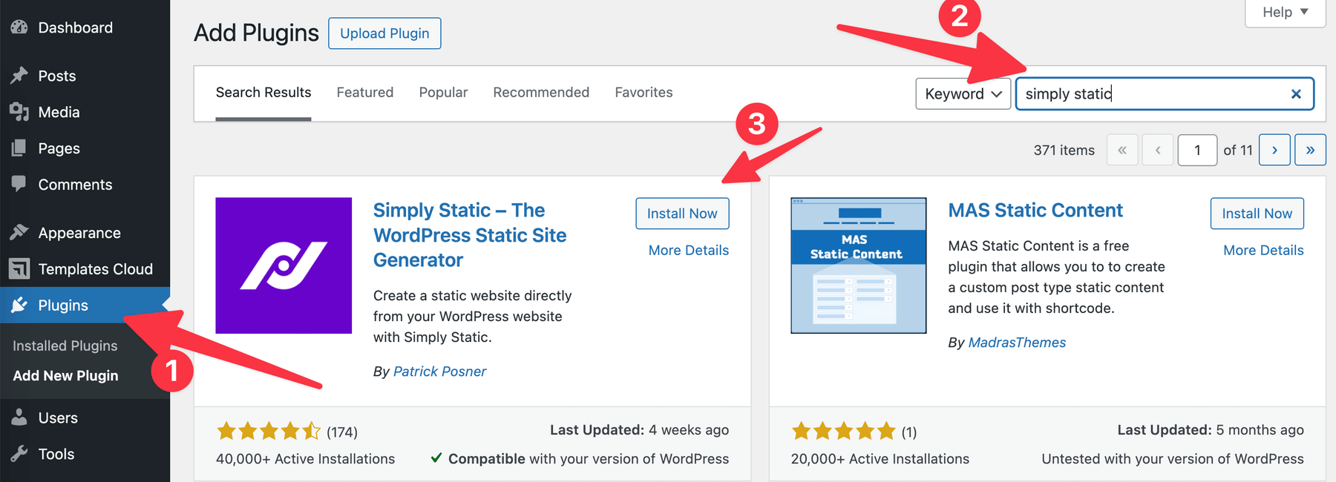Click the Templates Cloud icon
Image resolution: width=1336 pixels, height=482 pixels.
tap(19, 268)
